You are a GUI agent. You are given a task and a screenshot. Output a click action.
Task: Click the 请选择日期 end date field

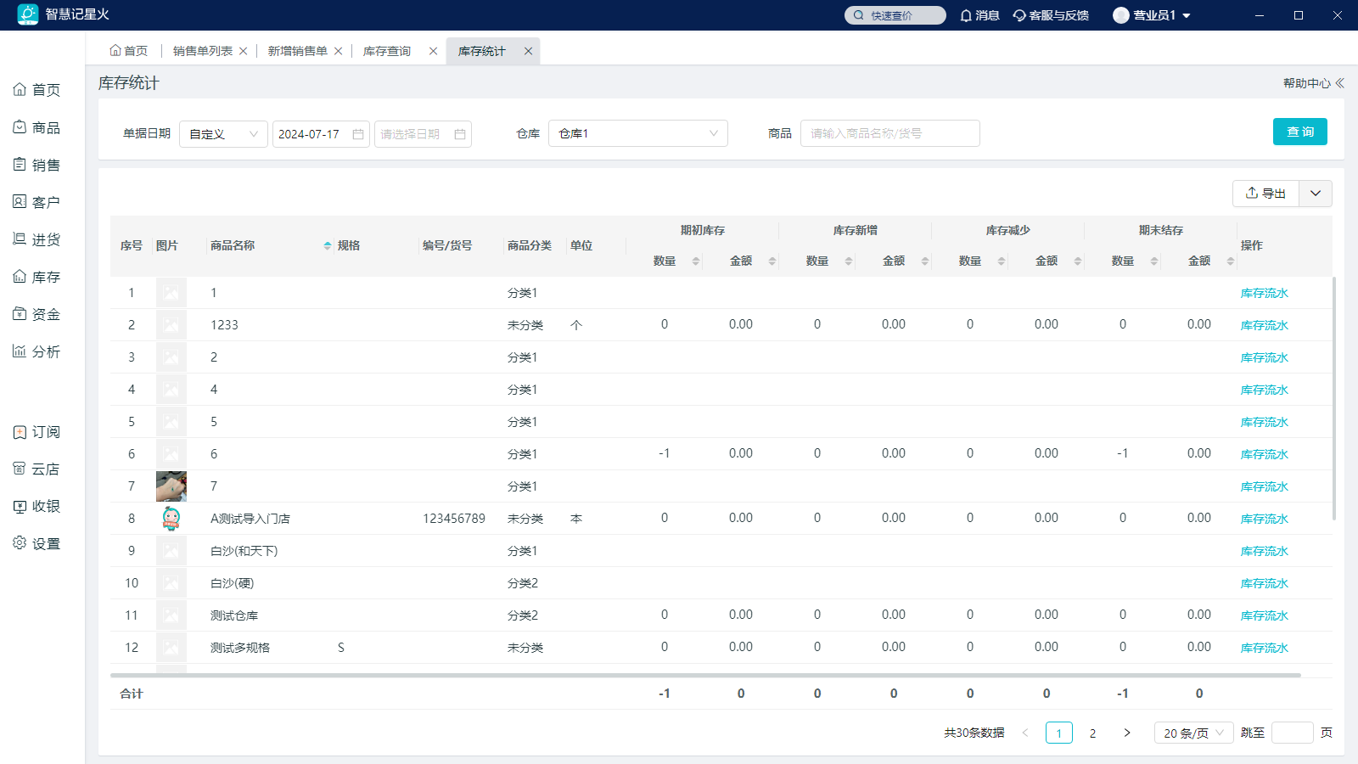tap(423, 134)
